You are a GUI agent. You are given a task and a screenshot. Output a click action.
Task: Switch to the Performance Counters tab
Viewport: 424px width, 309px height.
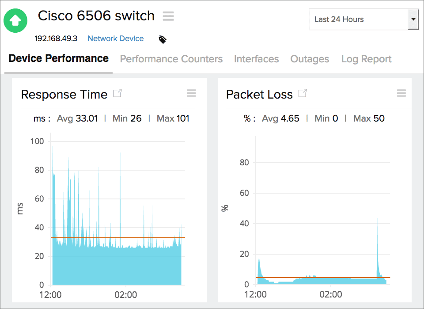coord(171,59)
